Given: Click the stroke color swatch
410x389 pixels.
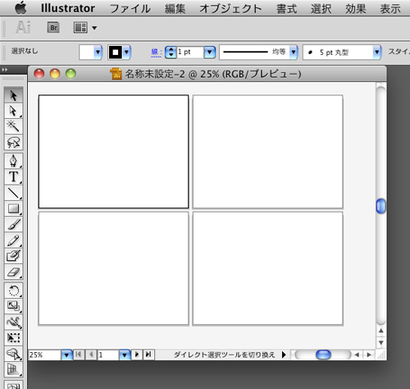Looking at the screenshot, I should tap(116, 52).
